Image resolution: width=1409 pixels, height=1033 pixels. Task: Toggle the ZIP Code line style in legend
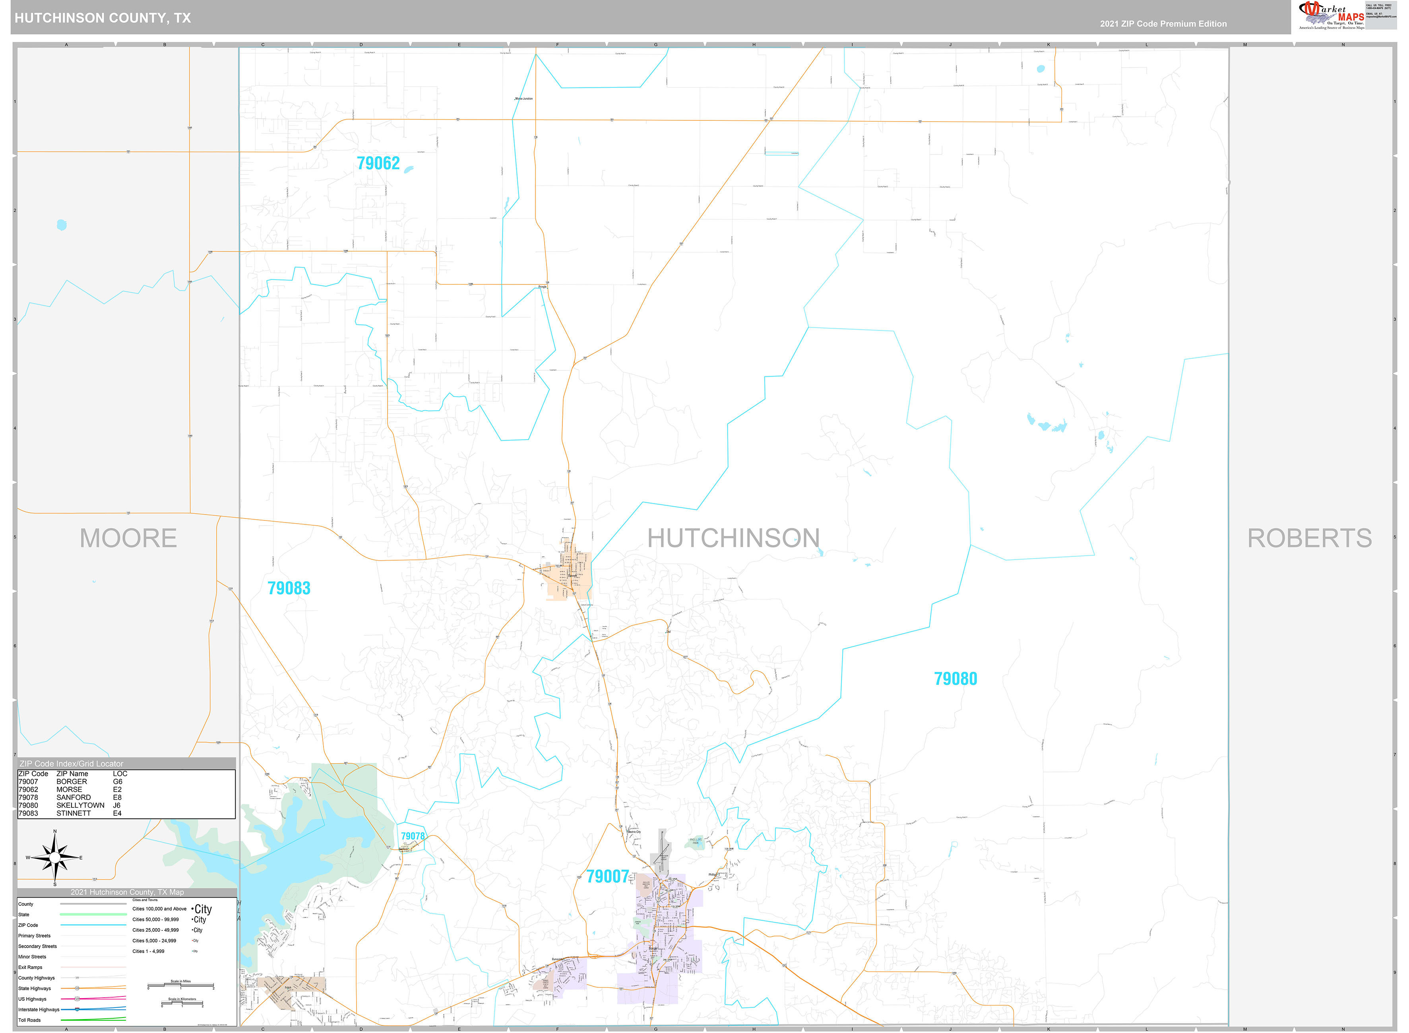click(93, 925)
